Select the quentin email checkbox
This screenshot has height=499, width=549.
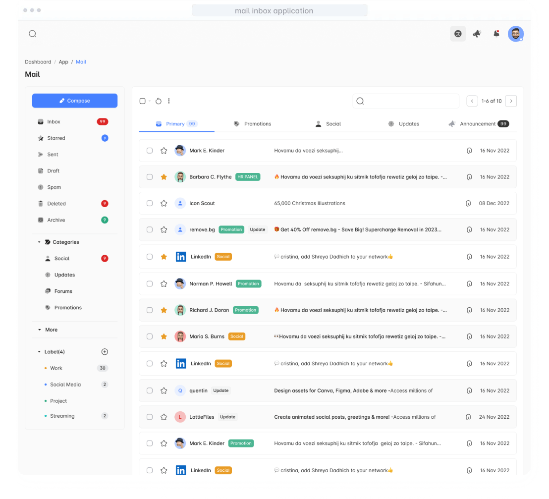point(150,390)
